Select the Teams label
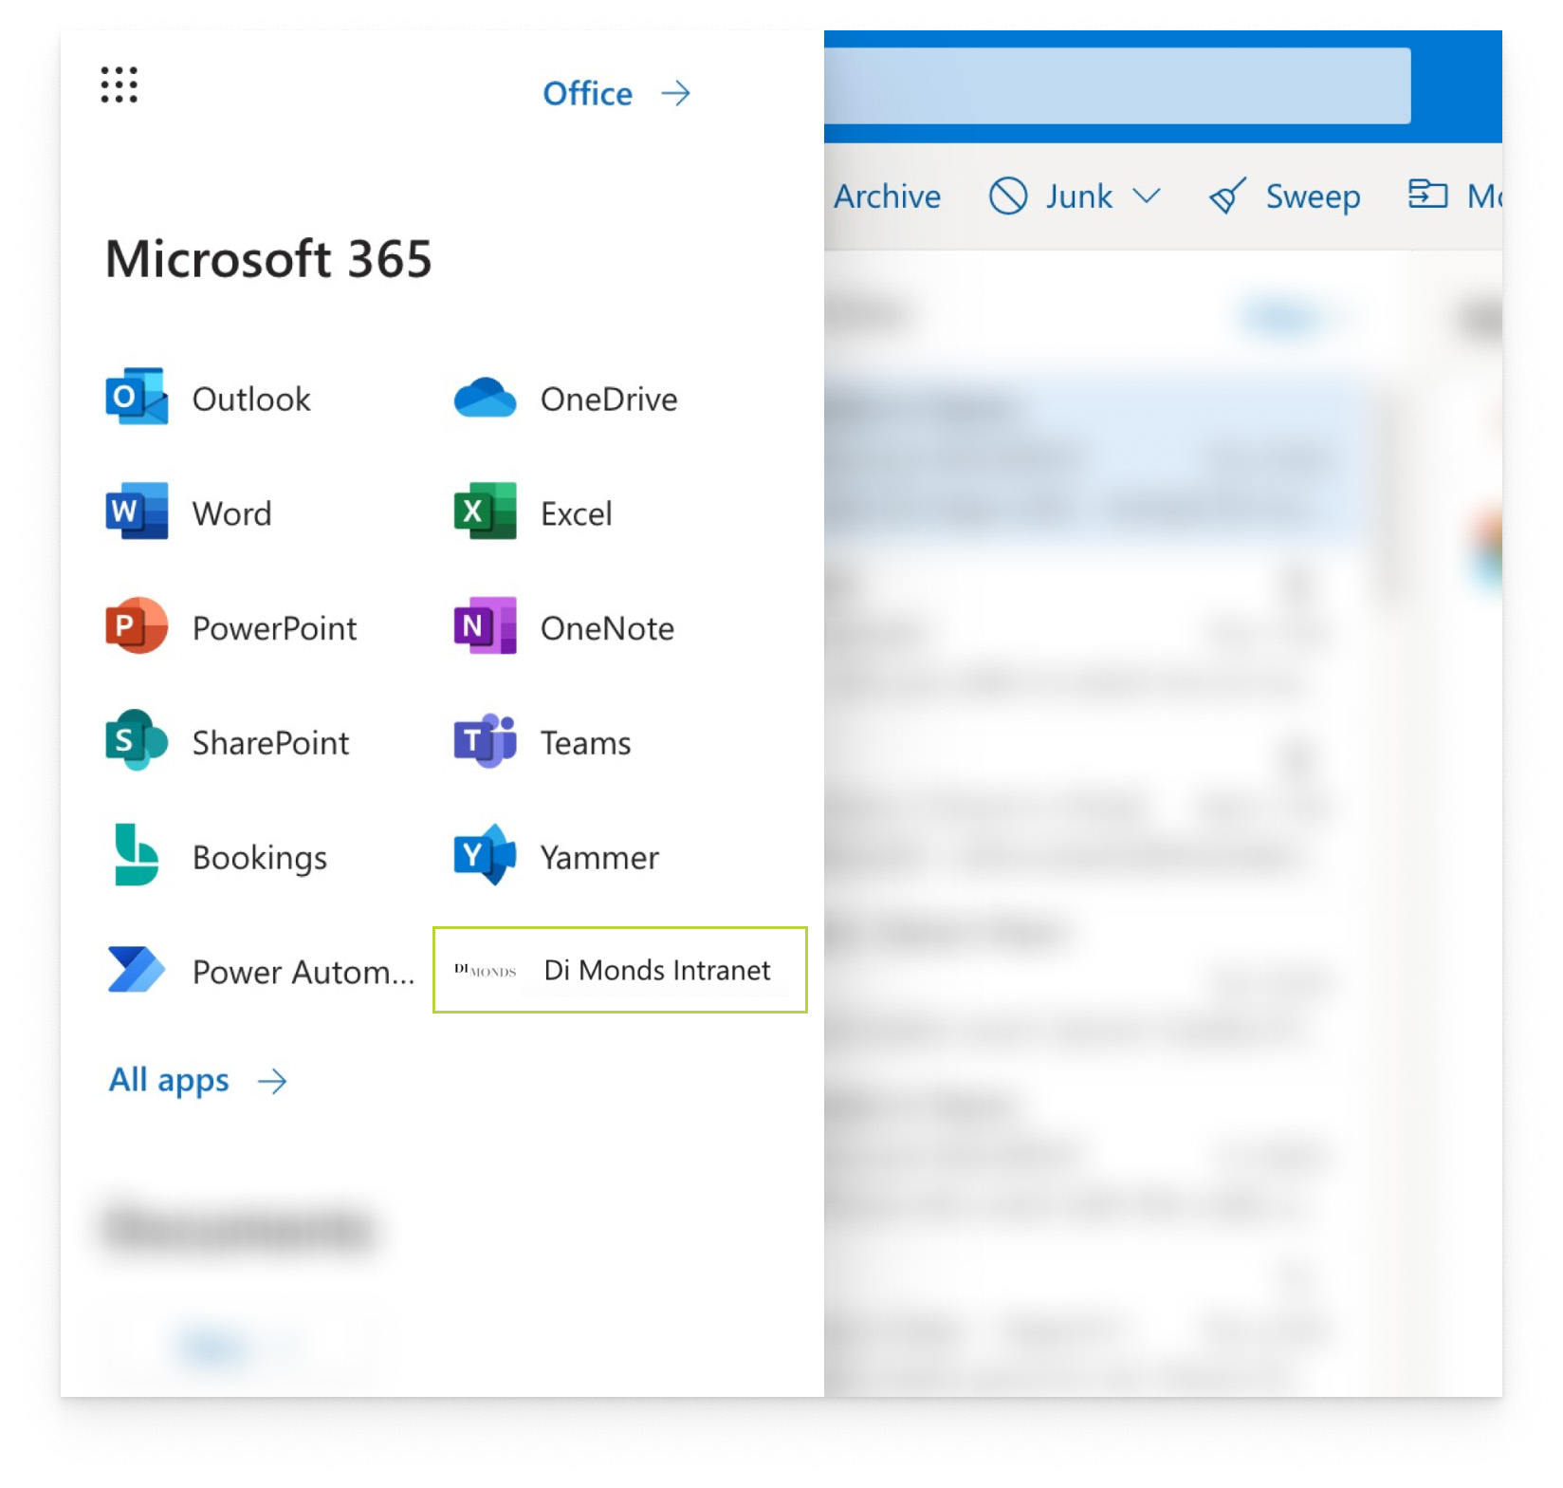This screenshot has width=1563, height=1488. click(x=585, y=743)
